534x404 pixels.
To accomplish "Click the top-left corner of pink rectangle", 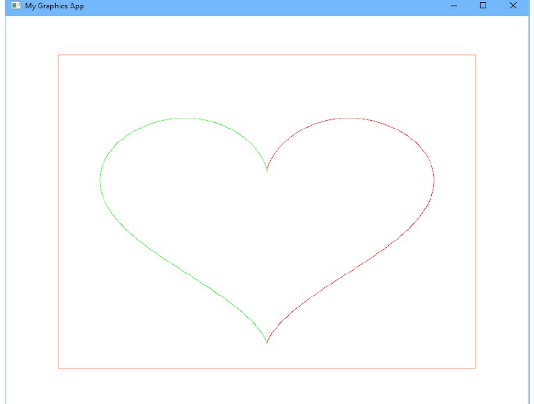I will (x=58, y=55).
